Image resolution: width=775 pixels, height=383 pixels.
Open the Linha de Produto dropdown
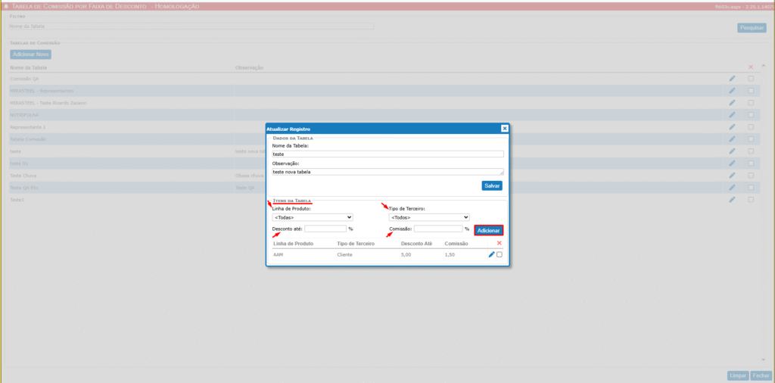tap(313, 217)
